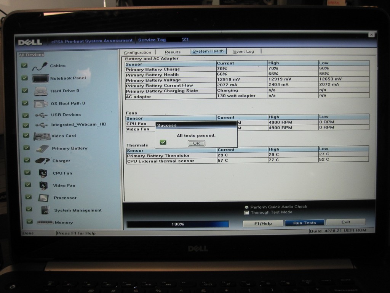Click the AC adapter row label

[x=138, y=97]
